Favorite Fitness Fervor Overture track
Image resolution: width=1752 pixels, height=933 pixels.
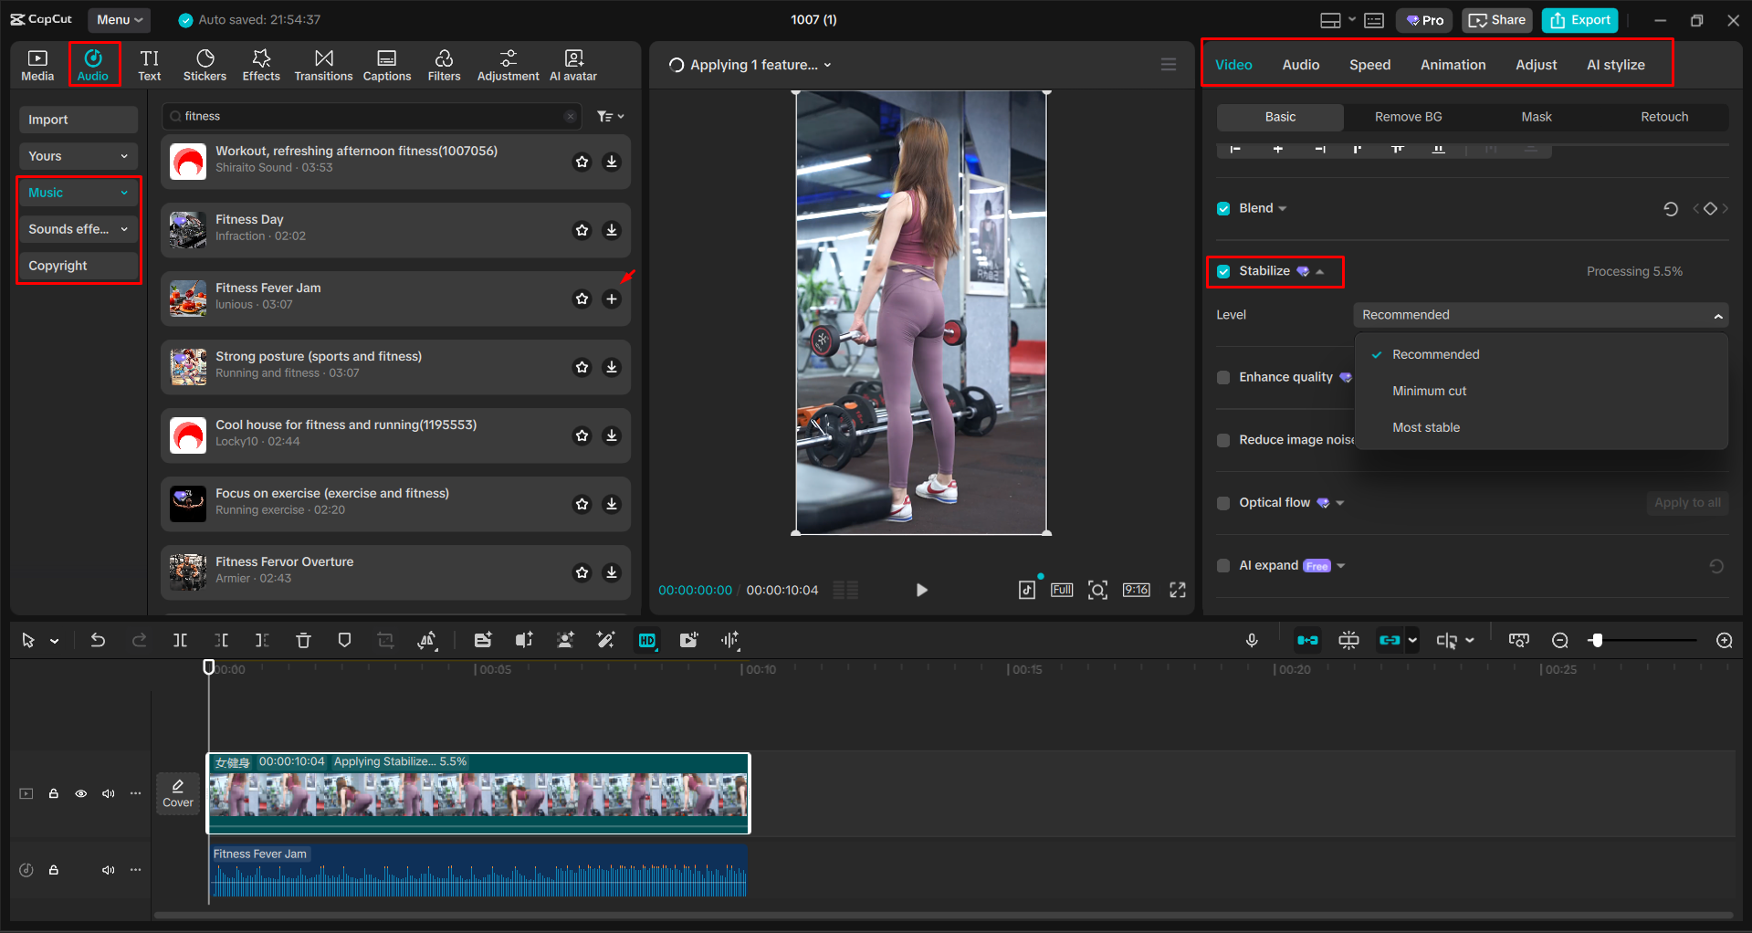pos(582,572)
